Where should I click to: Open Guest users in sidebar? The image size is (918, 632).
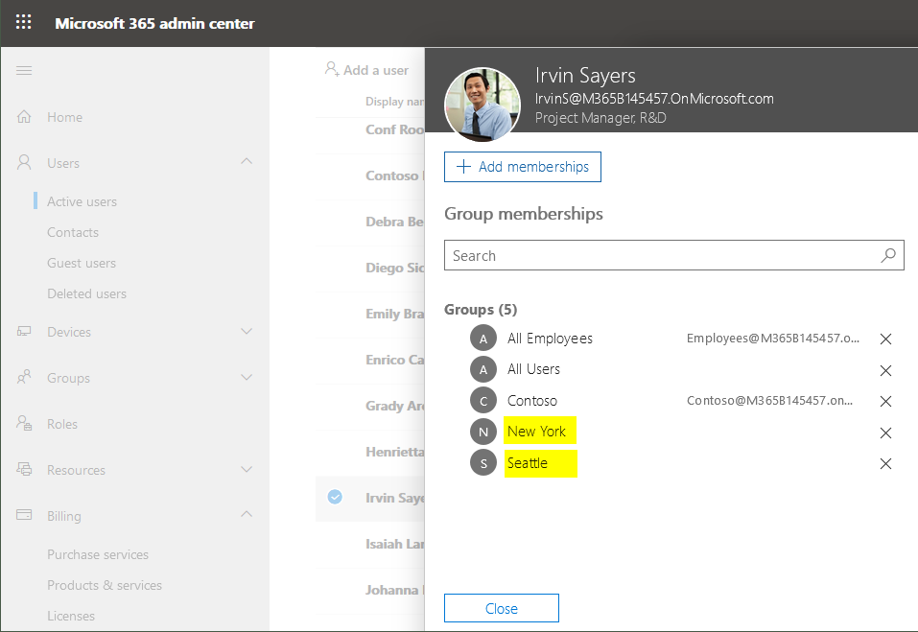(x=82, y=263)
